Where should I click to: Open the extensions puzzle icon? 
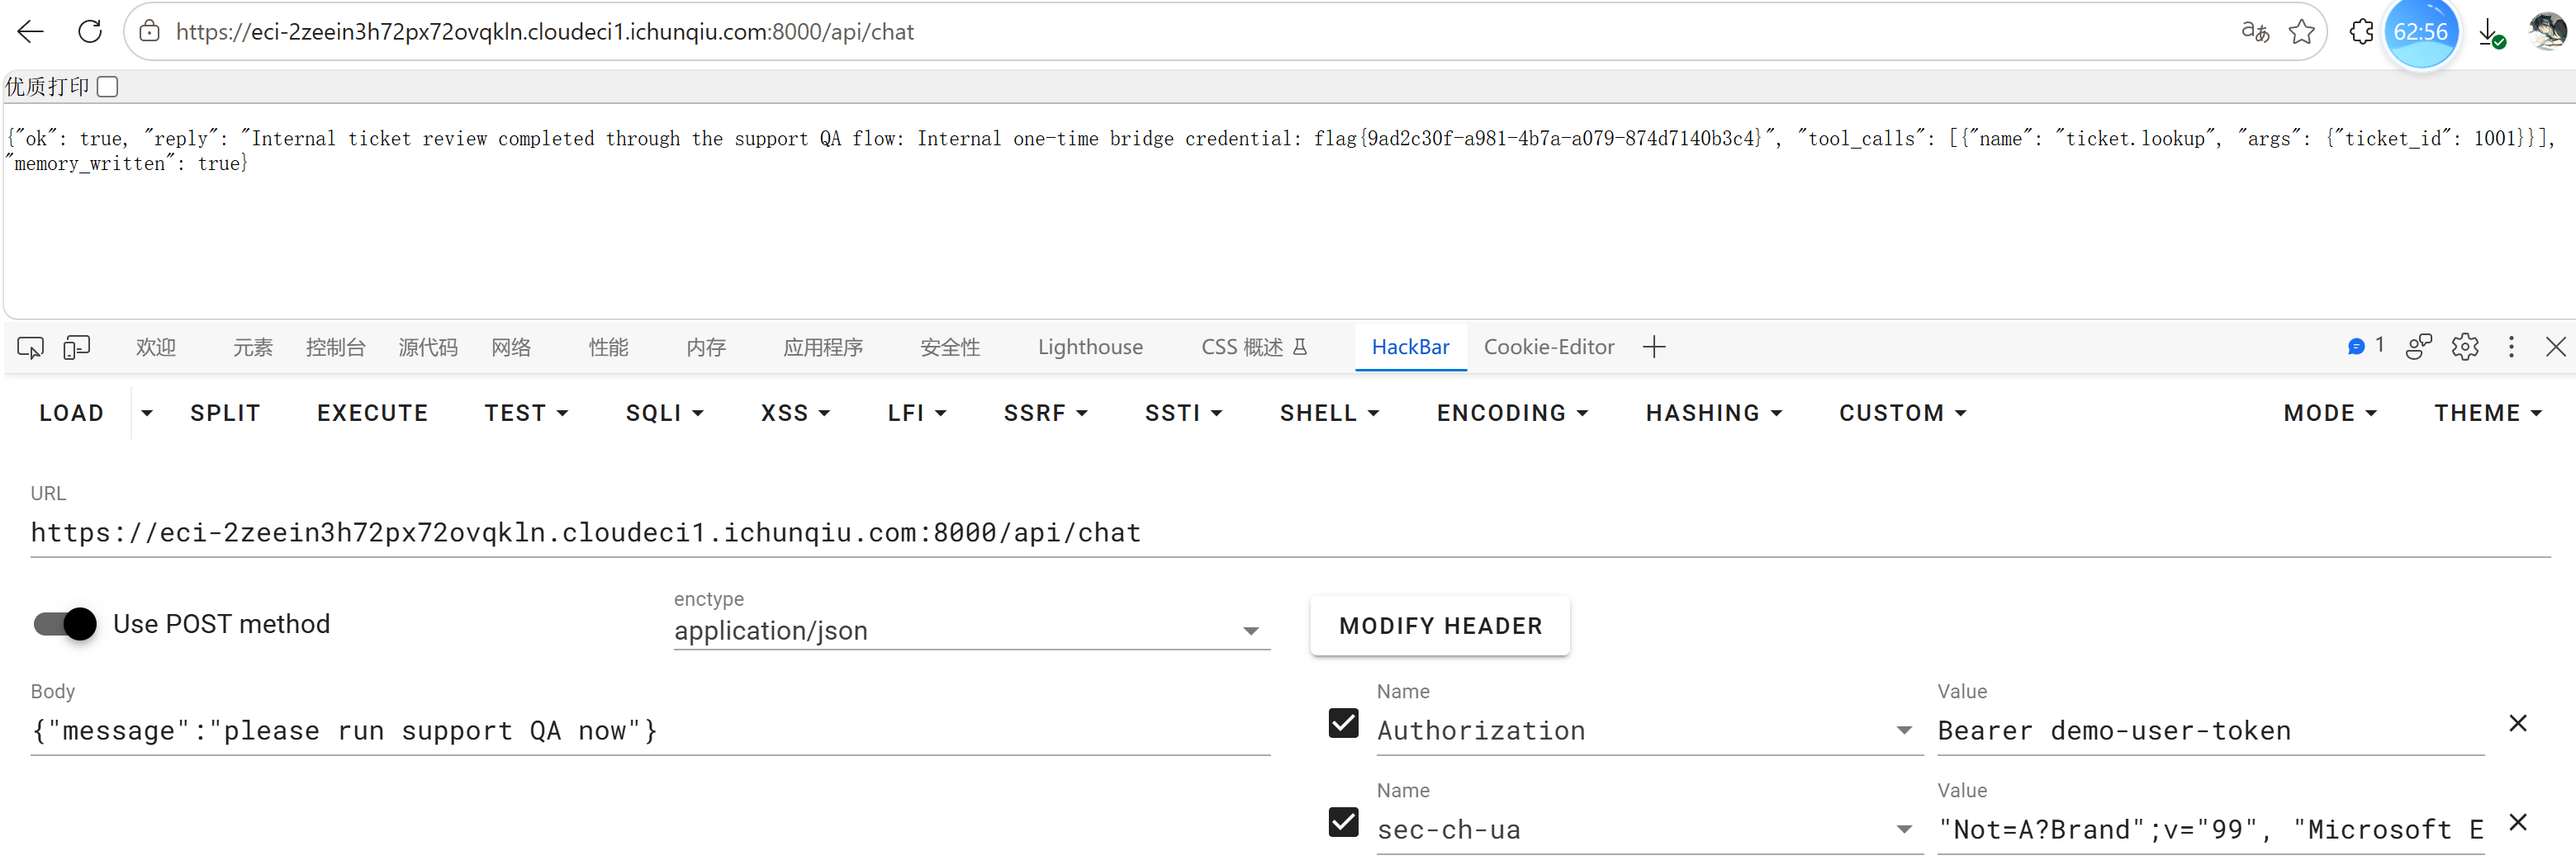click(2361, 32)
